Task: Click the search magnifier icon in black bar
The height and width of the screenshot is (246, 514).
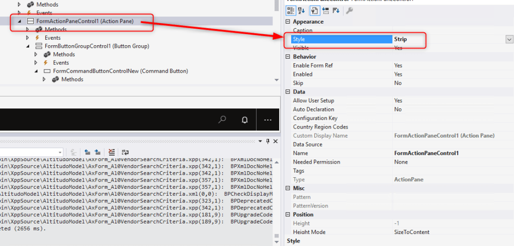Action: pyautogui.click(x=222, y=120)
